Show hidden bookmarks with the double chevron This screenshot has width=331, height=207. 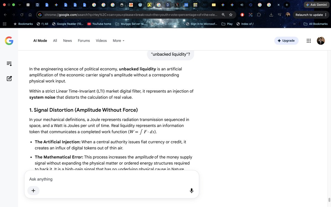click(x=294, y=24)
